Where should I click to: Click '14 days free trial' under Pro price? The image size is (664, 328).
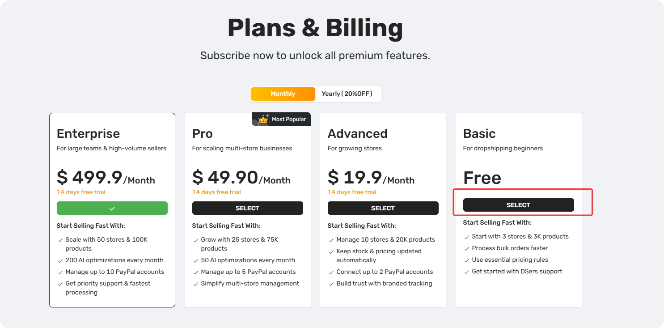click(216, 192)
